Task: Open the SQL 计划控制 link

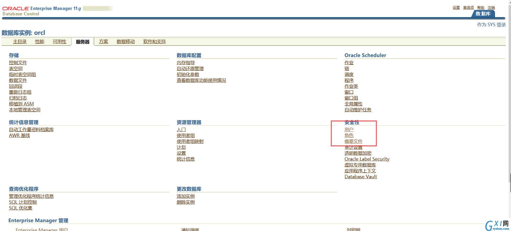Action: point(23,202)
